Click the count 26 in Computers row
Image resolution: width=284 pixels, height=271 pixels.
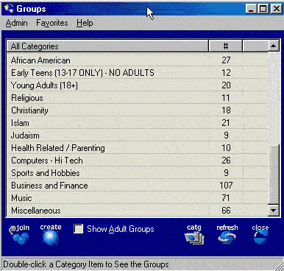tap(226, 161)
